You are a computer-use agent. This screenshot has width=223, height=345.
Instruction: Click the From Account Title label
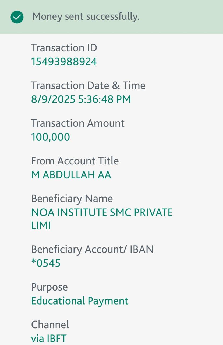[x=75, y=161]
